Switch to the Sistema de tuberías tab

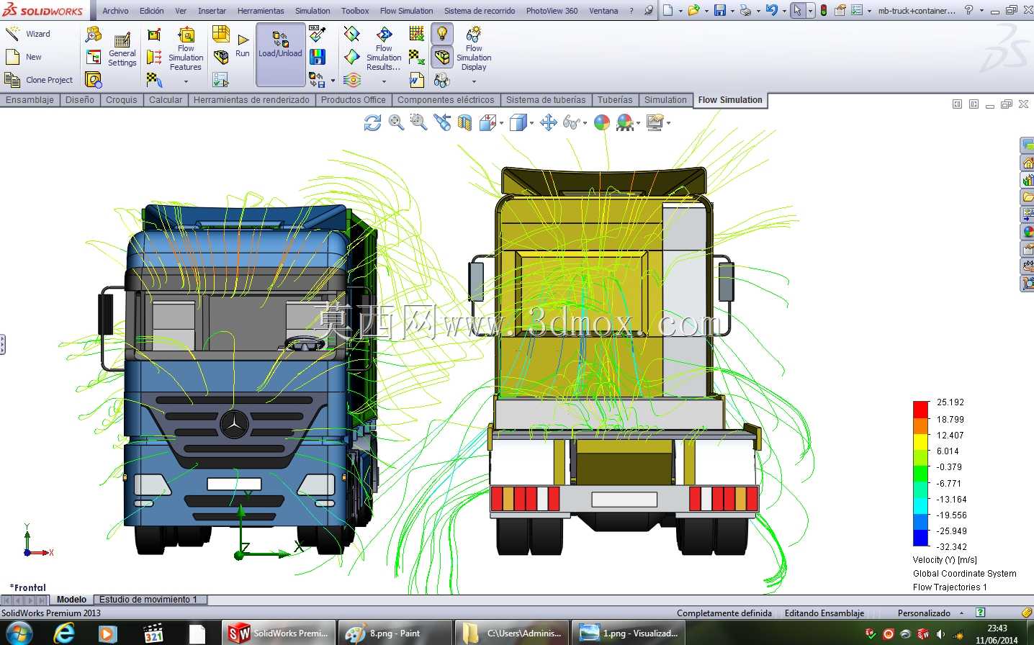(x=546, y=100)
